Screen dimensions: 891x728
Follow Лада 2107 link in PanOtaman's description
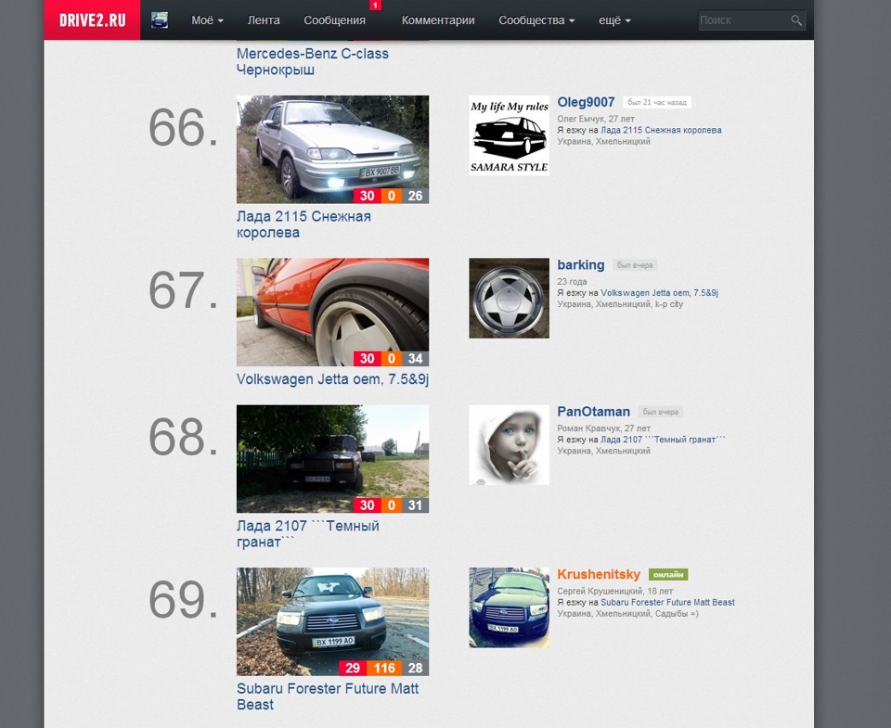pyautogui.click(x=663, y=440)
